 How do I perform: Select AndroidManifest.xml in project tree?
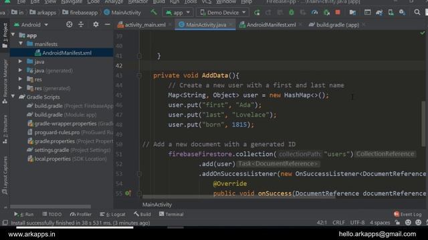click(62, 53)
